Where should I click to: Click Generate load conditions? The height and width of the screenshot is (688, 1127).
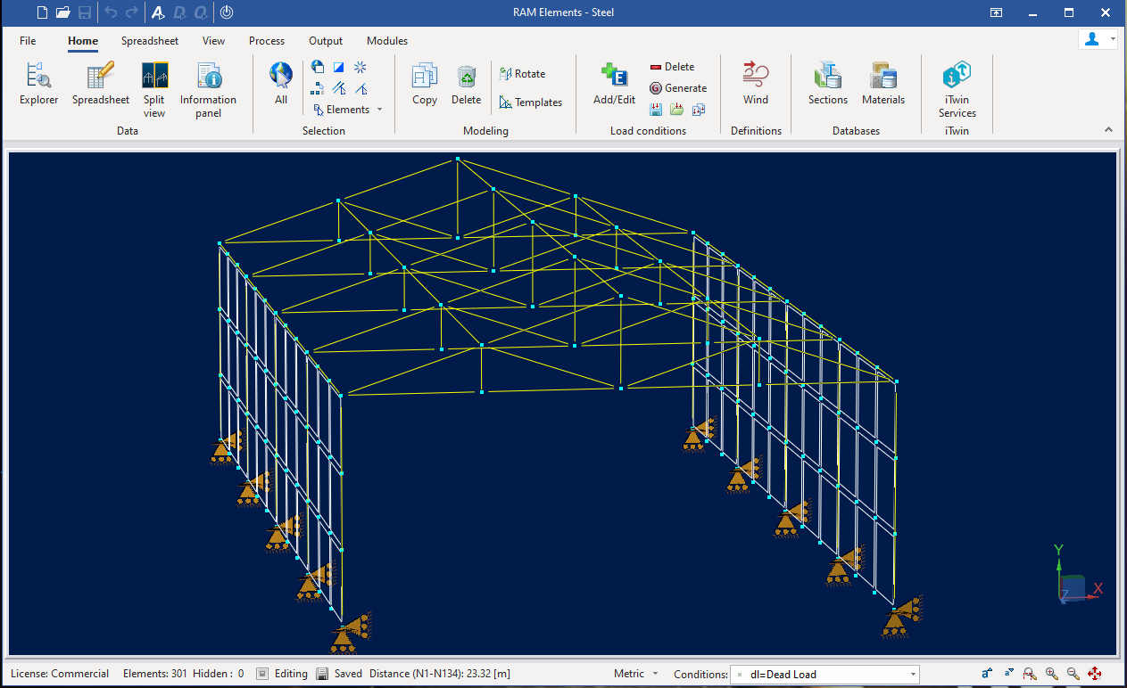[x=678, y=88]
